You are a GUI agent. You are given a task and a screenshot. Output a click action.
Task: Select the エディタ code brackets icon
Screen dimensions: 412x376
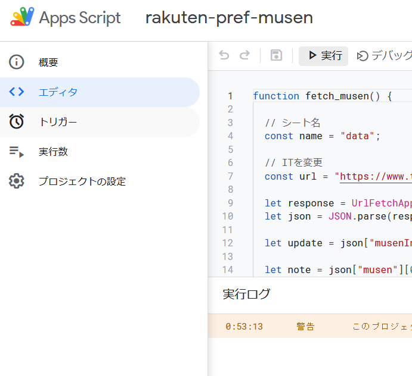click(x=17, y=92)
